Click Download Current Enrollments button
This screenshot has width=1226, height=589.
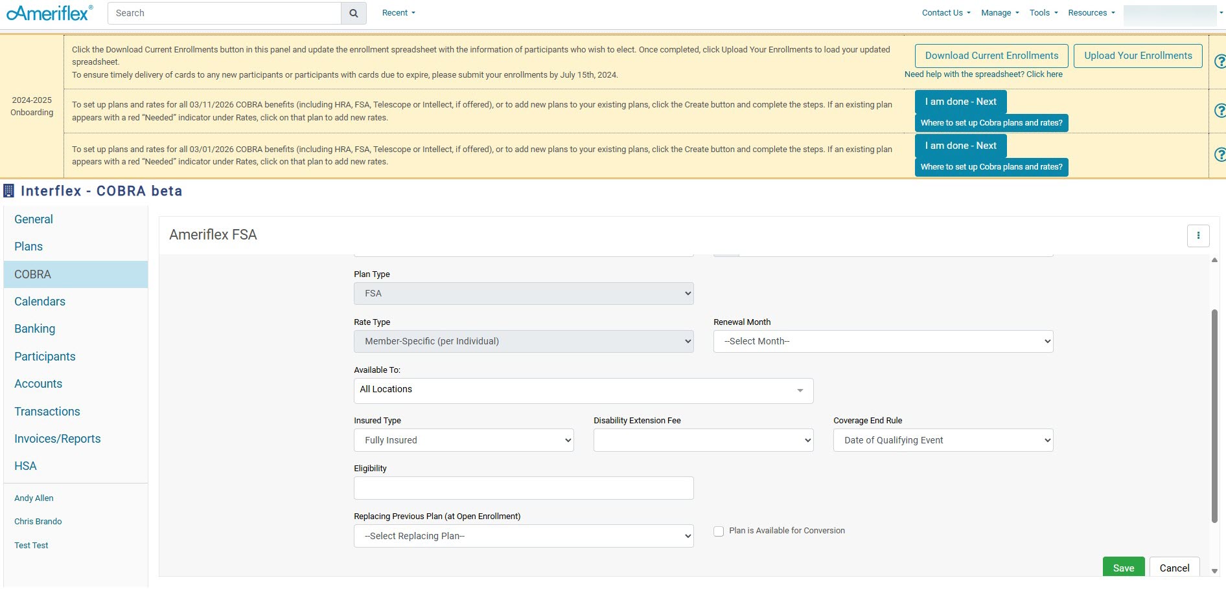coord(991,56)
